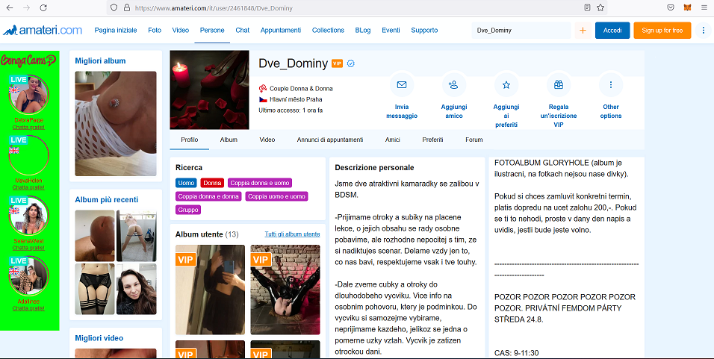Click the Invia messaggio envelope icon
This screenshot has height=359, width=714.
(402, 85)
